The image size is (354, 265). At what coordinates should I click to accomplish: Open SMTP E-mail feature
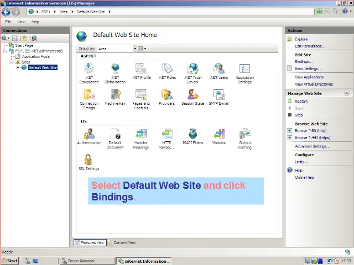pyautogui.click(x=219, y=97)
